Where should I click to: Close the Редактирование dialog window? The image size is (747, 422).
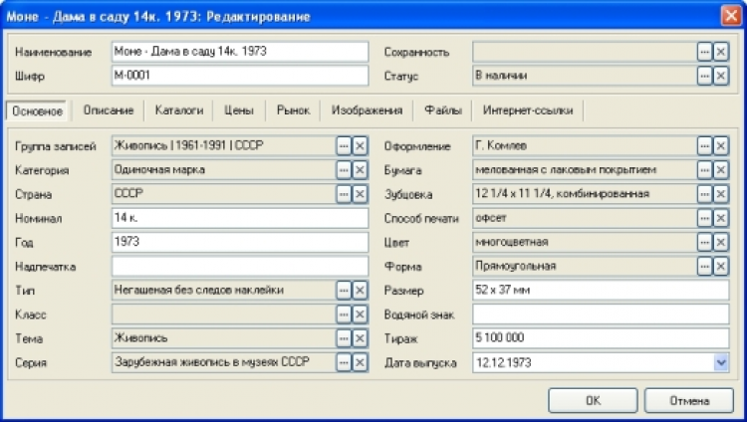(x=730, y=16)
